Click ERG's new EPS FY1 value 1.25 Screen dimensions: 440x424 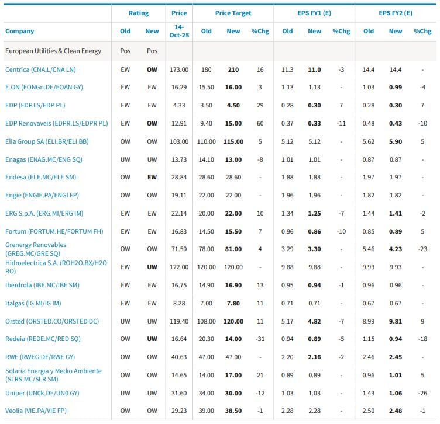[x=314, y=213]
